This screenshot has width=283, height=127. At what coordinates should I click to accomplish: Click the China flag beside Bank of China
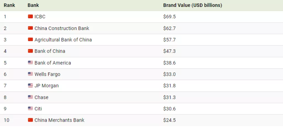pos(30,51)
